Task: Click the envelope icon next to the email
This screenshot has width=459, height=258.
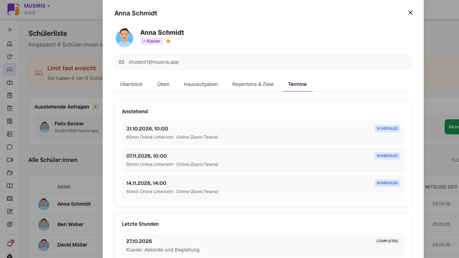Action: pos(122,62)
